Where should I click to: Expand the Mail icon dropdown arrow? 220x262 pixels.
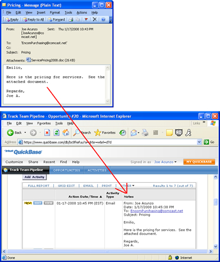(x=138, y=133)
